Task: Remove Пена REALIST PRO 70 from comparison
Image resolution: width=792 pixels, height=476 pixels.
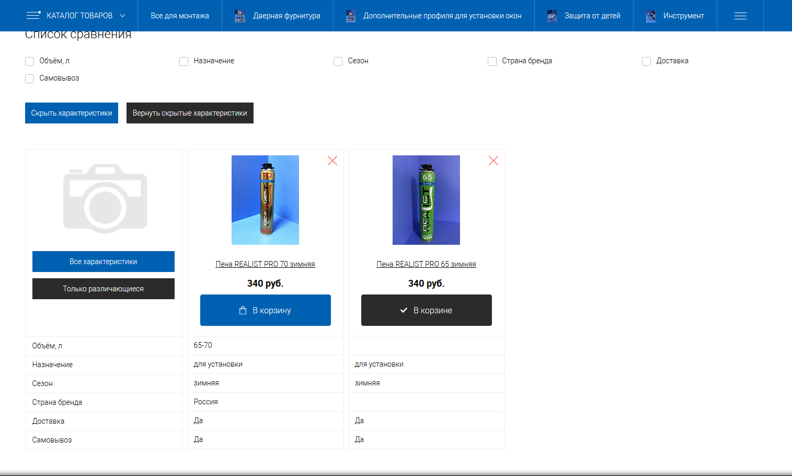Action: click(x=332, y=161)
